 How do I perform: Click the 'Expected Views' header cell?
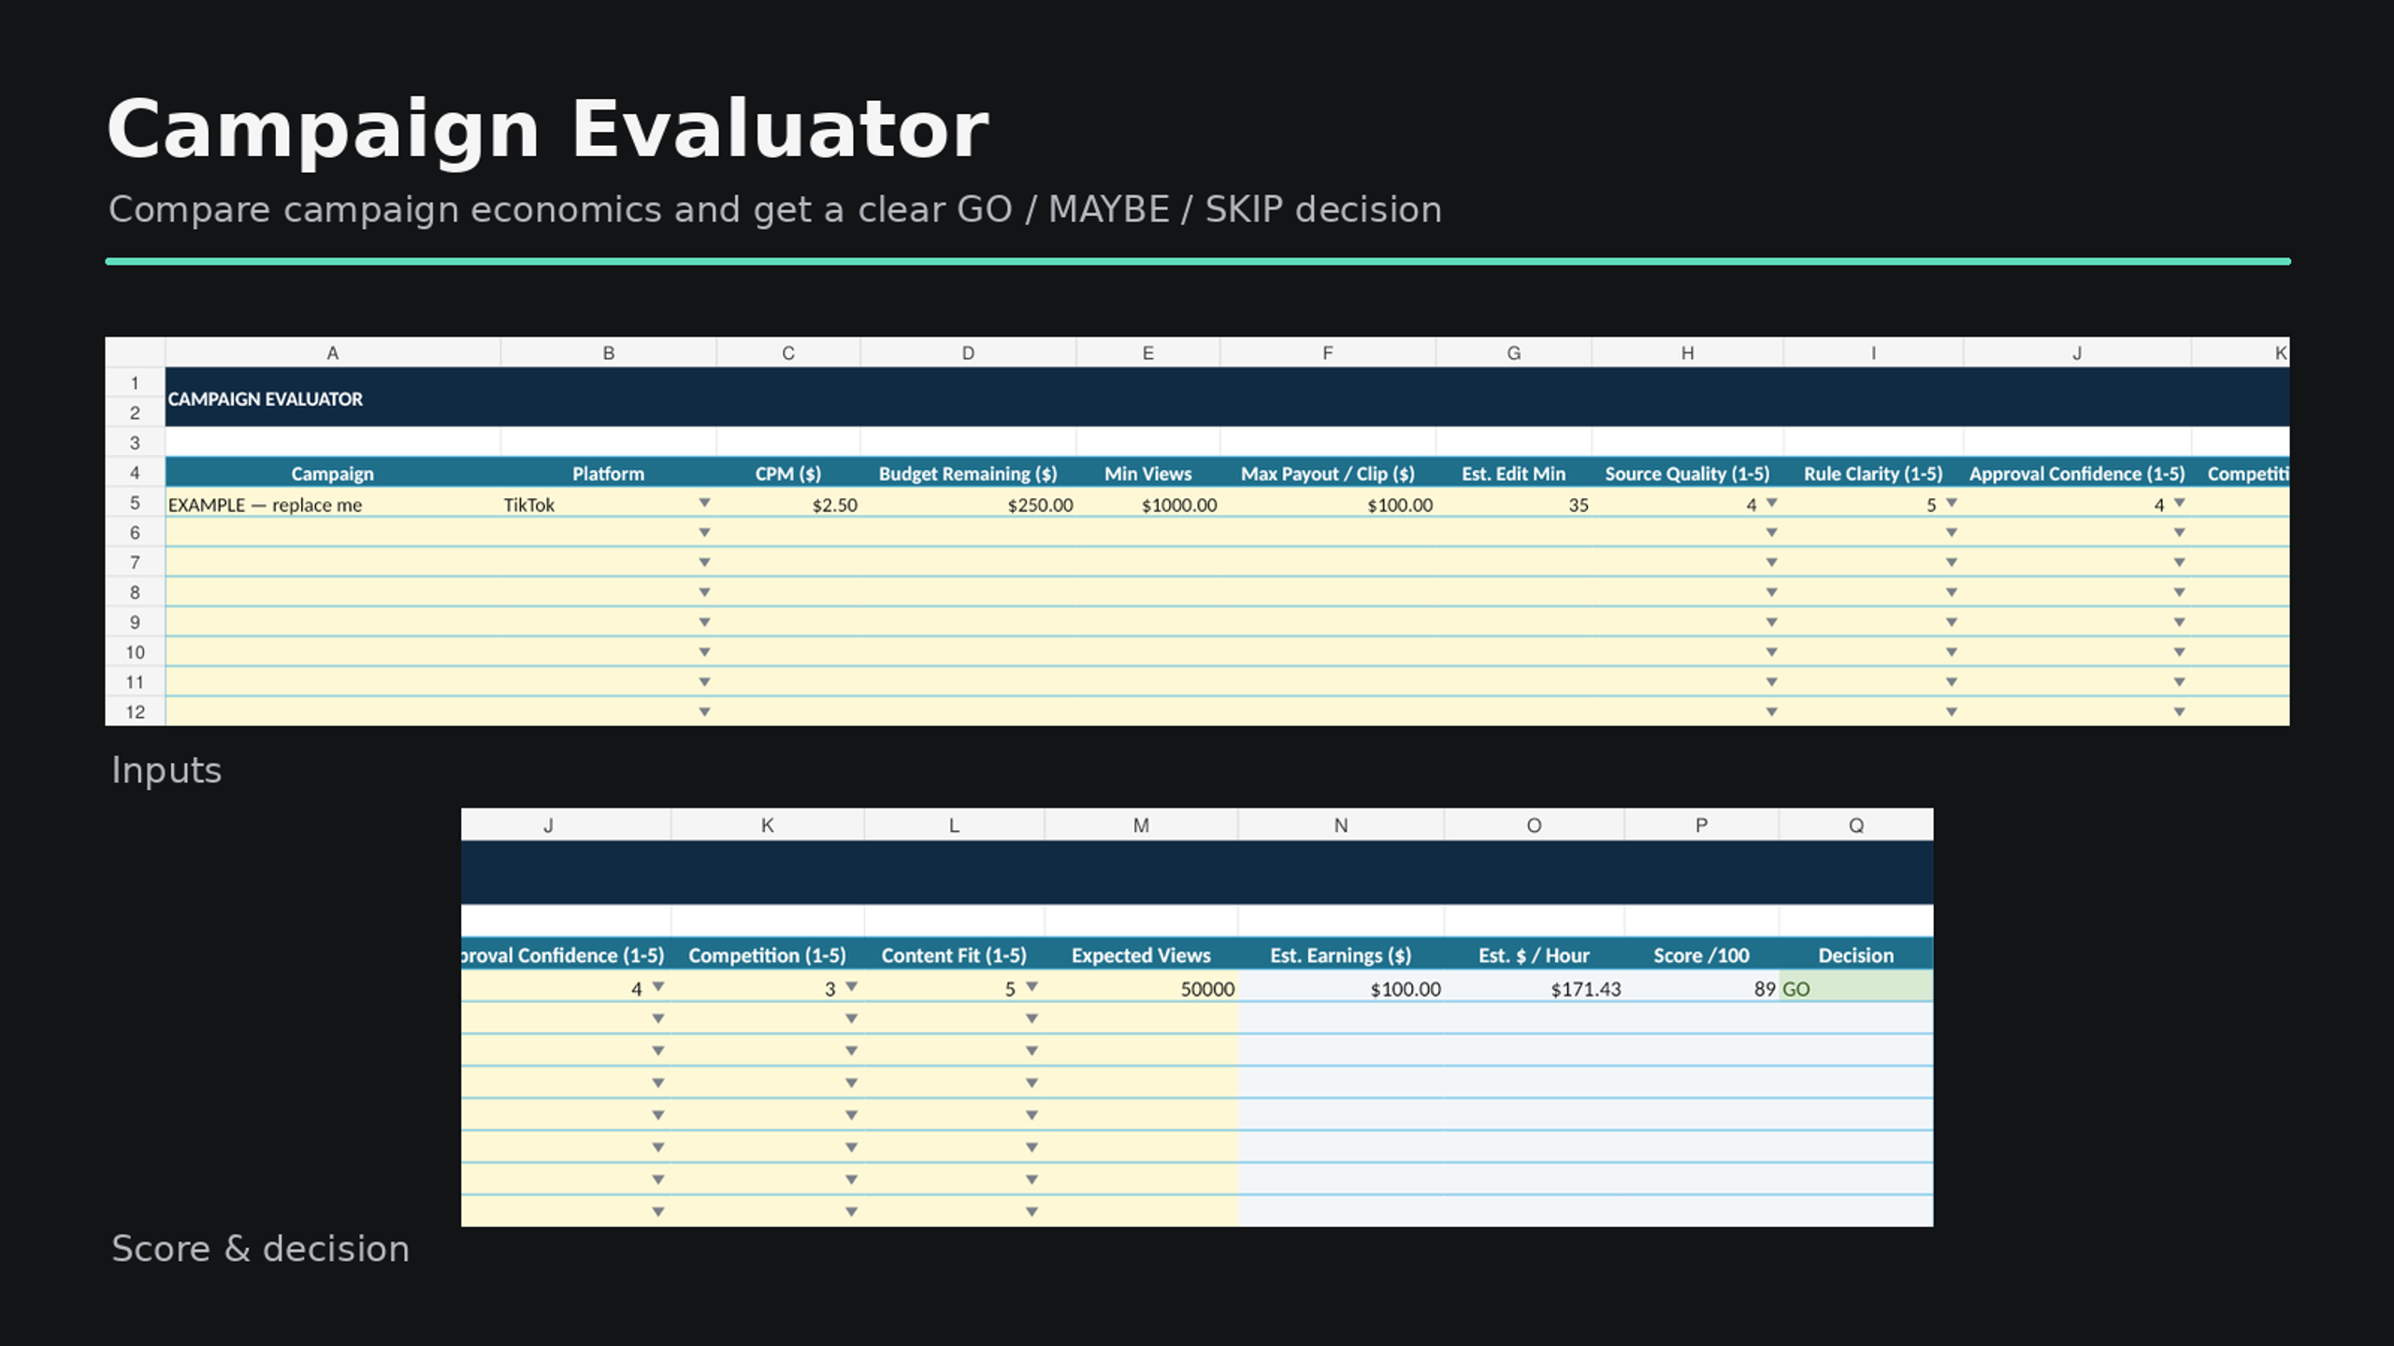pos(1141,954)
